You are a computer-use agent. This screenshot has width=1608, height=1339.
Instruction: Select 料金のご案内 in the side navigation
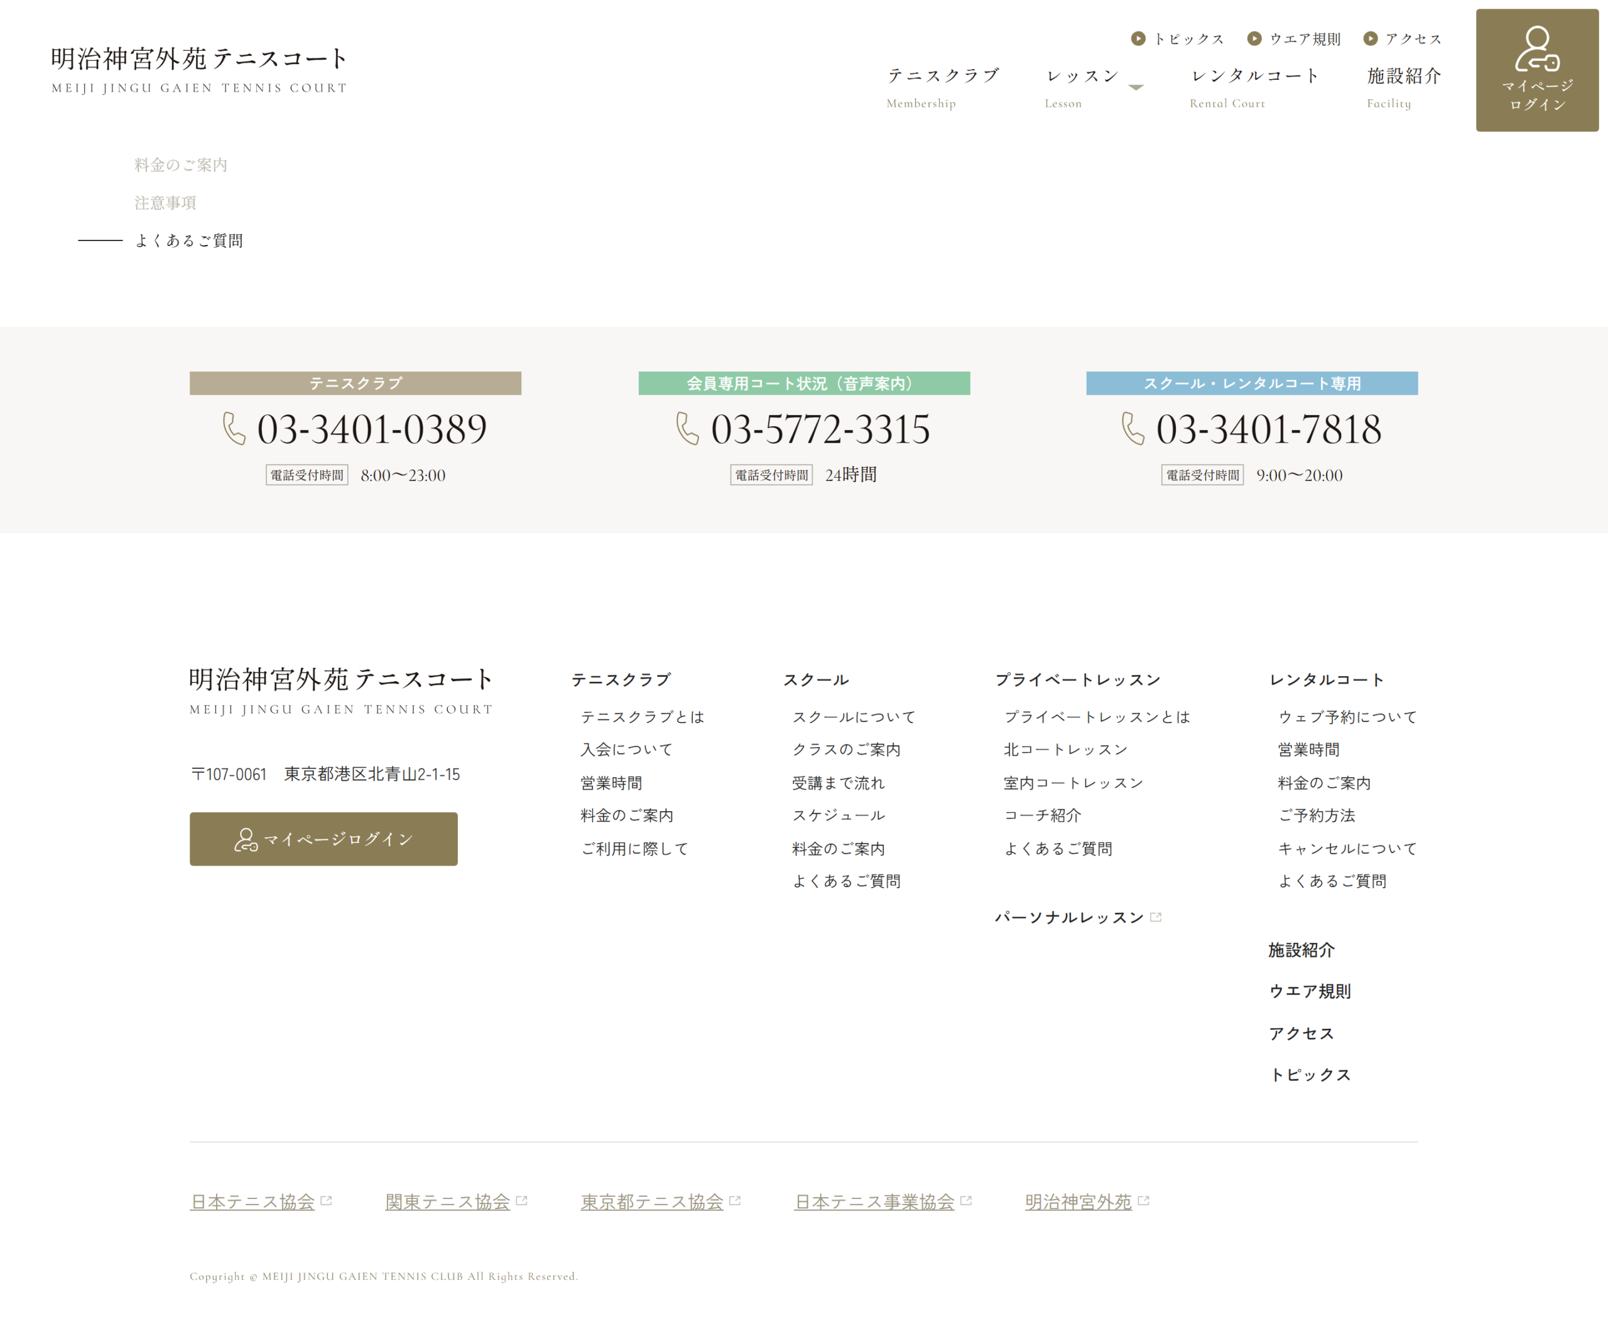(x=181, y=164)
